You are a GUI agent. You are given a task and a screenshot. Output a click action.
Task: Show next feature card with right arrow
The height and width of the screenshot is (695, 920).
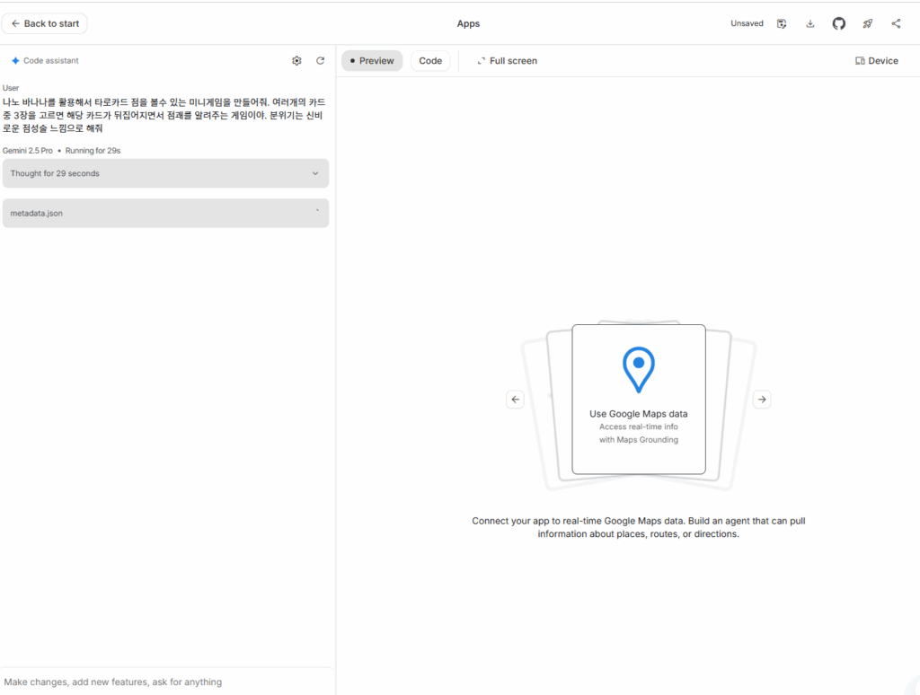pyautogui.click(x=762, y=400)
